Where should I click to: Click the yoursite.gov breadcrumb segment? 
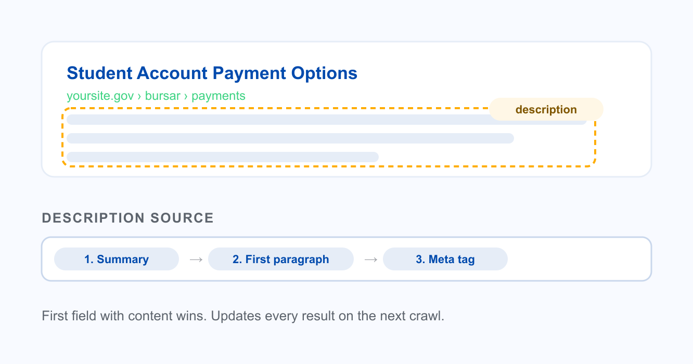(100, 96)
